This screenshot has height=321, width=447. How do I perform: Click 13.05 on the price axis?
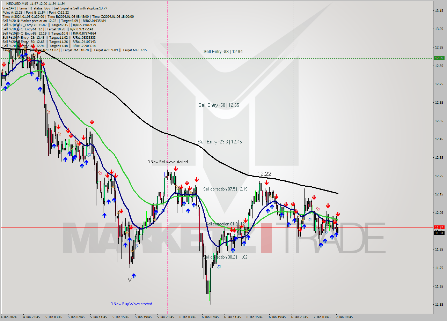click(x=439, y=29)
